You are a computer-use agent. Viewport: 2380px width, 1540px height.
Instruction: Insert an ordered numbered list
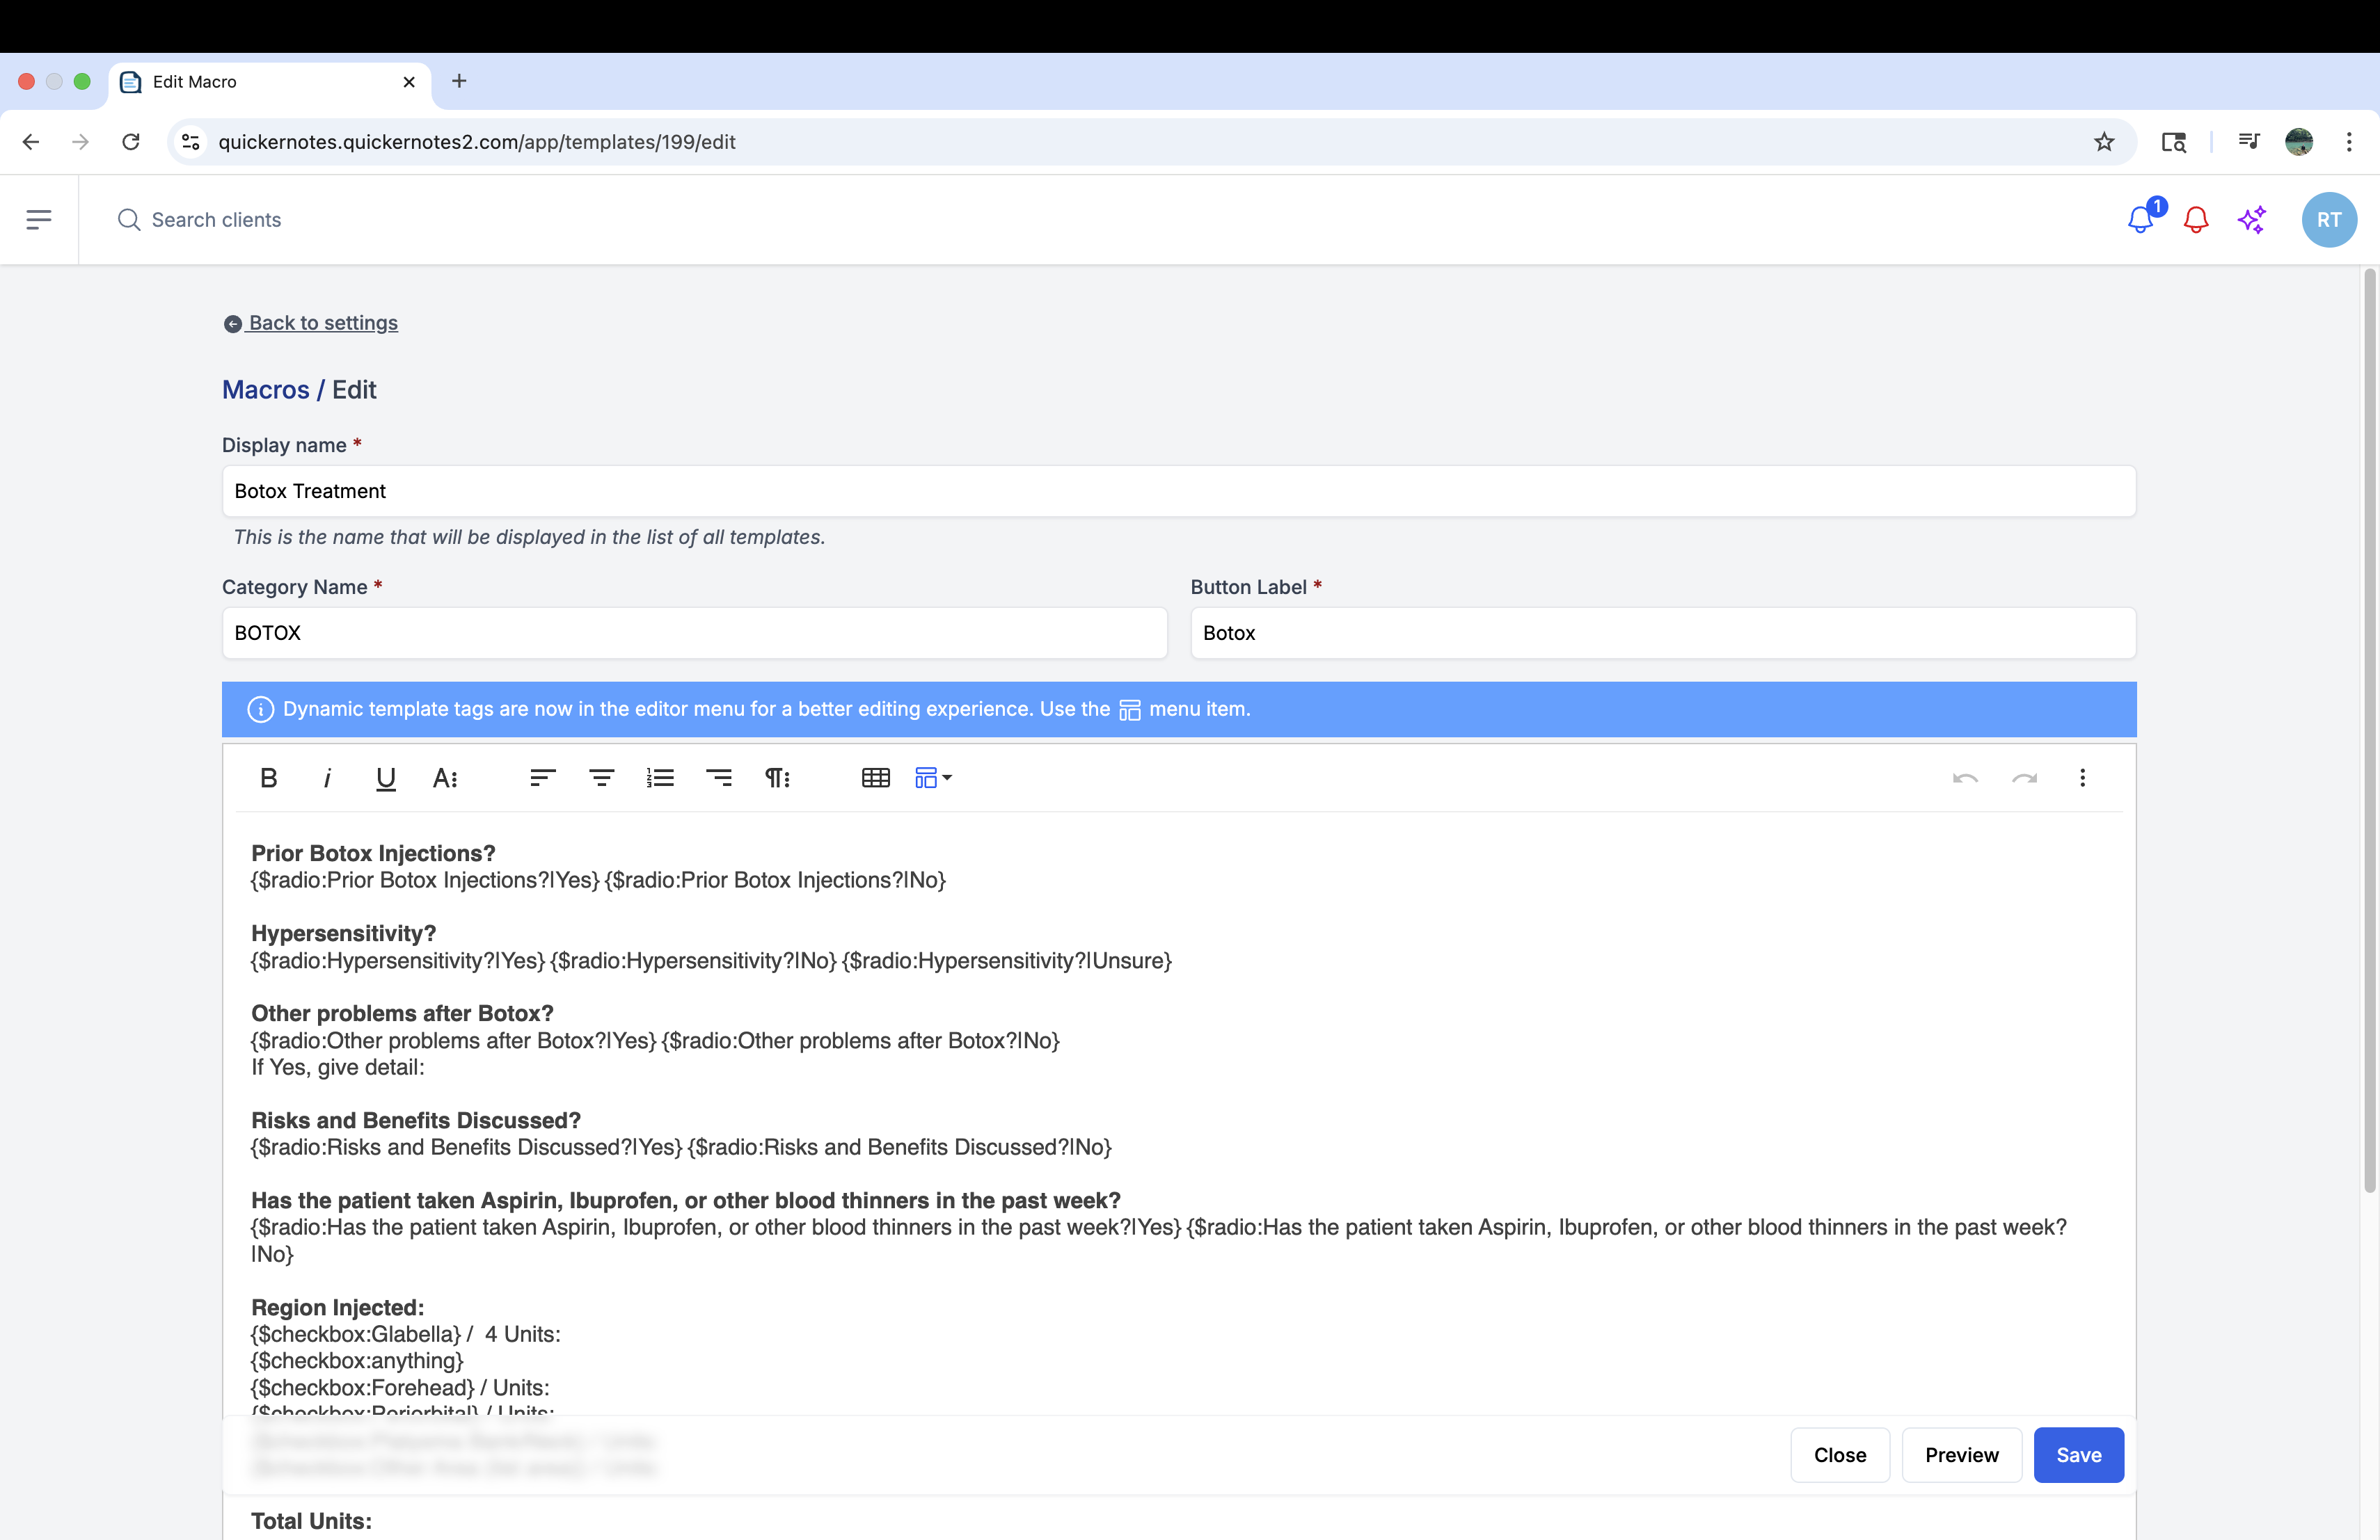pos(660,778)
